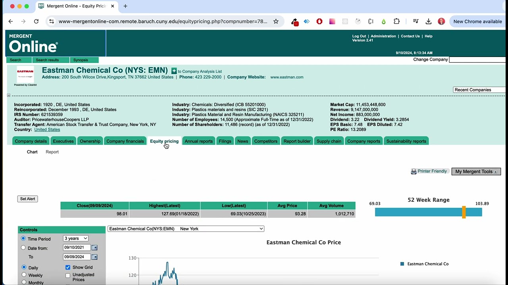The width and height of the screenshot is (508, 285).
Task: Switch to Filings tab
Action: click(x=225, y=141)
